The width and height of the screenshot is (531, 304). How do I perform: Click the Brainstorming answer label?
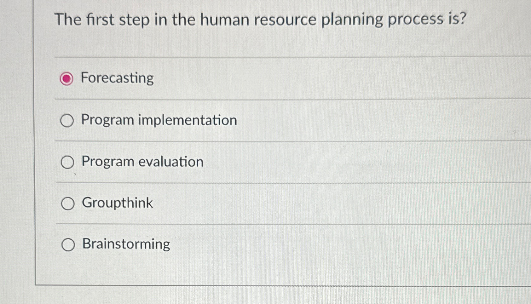point(125,244)
